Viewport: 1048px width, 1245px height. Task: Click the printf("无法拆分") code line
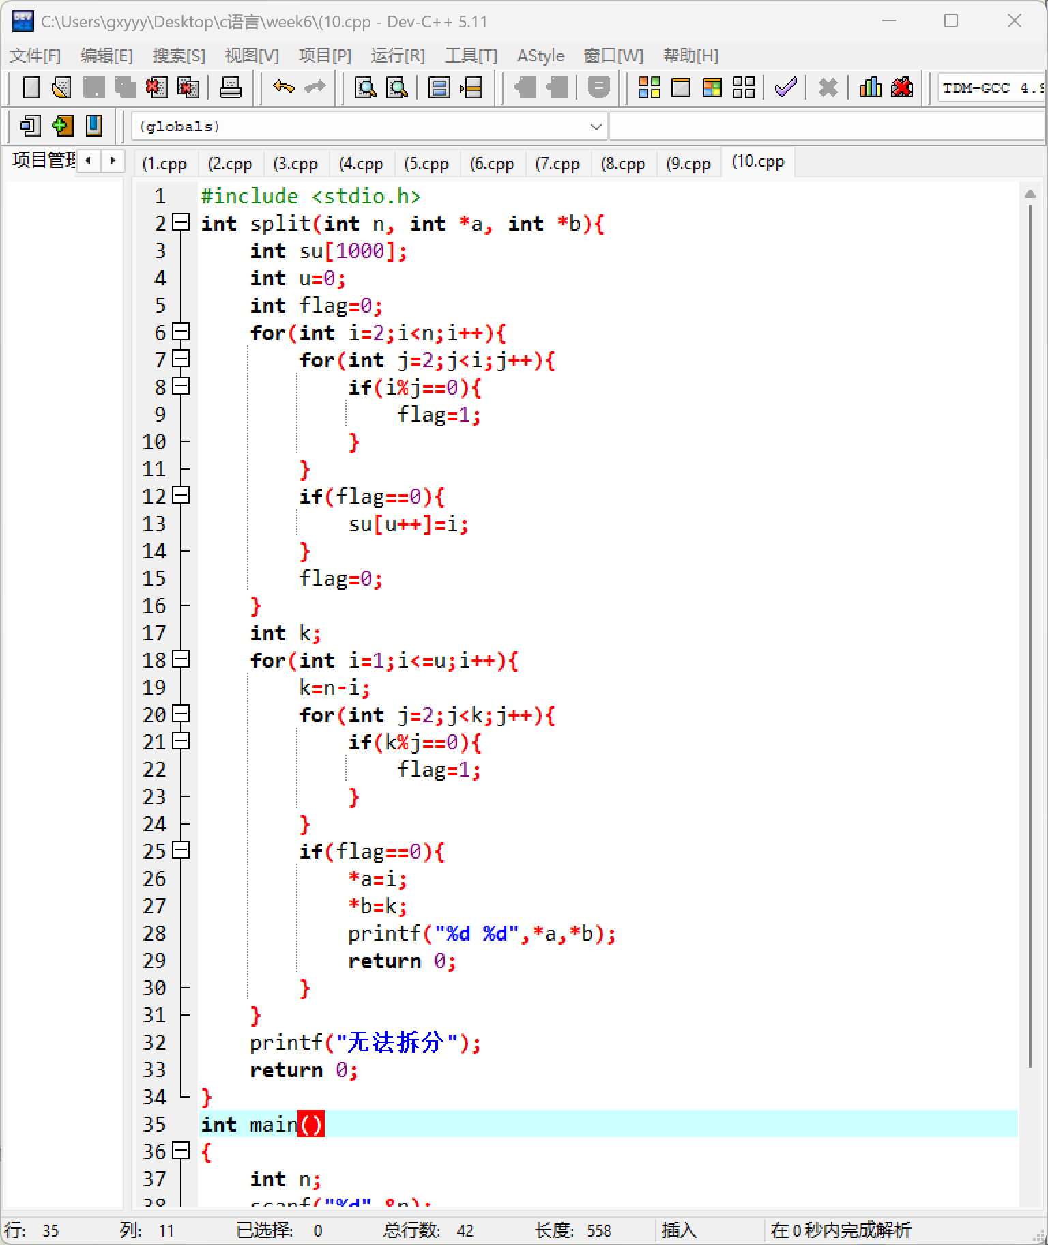[365, 1043]
